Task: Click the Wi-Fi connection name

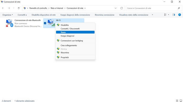Action: coord(58,20)
